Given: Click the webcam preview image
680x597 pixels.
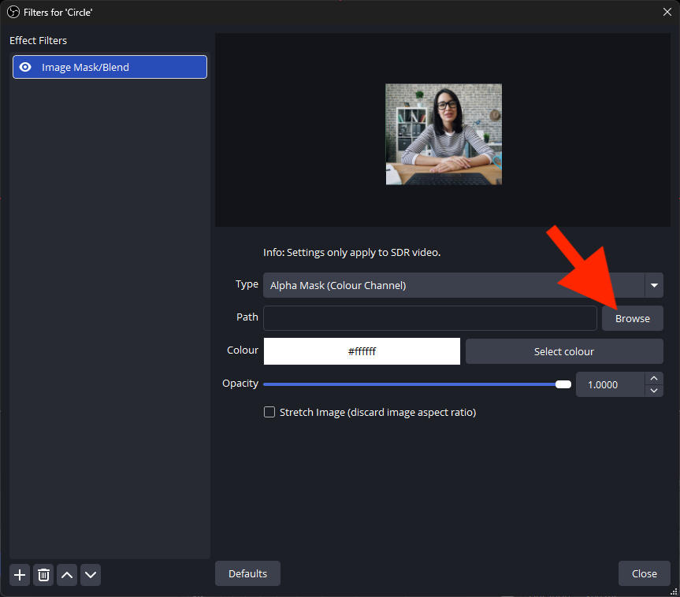Looking at the screenshot, I should (x=443, y=134).
